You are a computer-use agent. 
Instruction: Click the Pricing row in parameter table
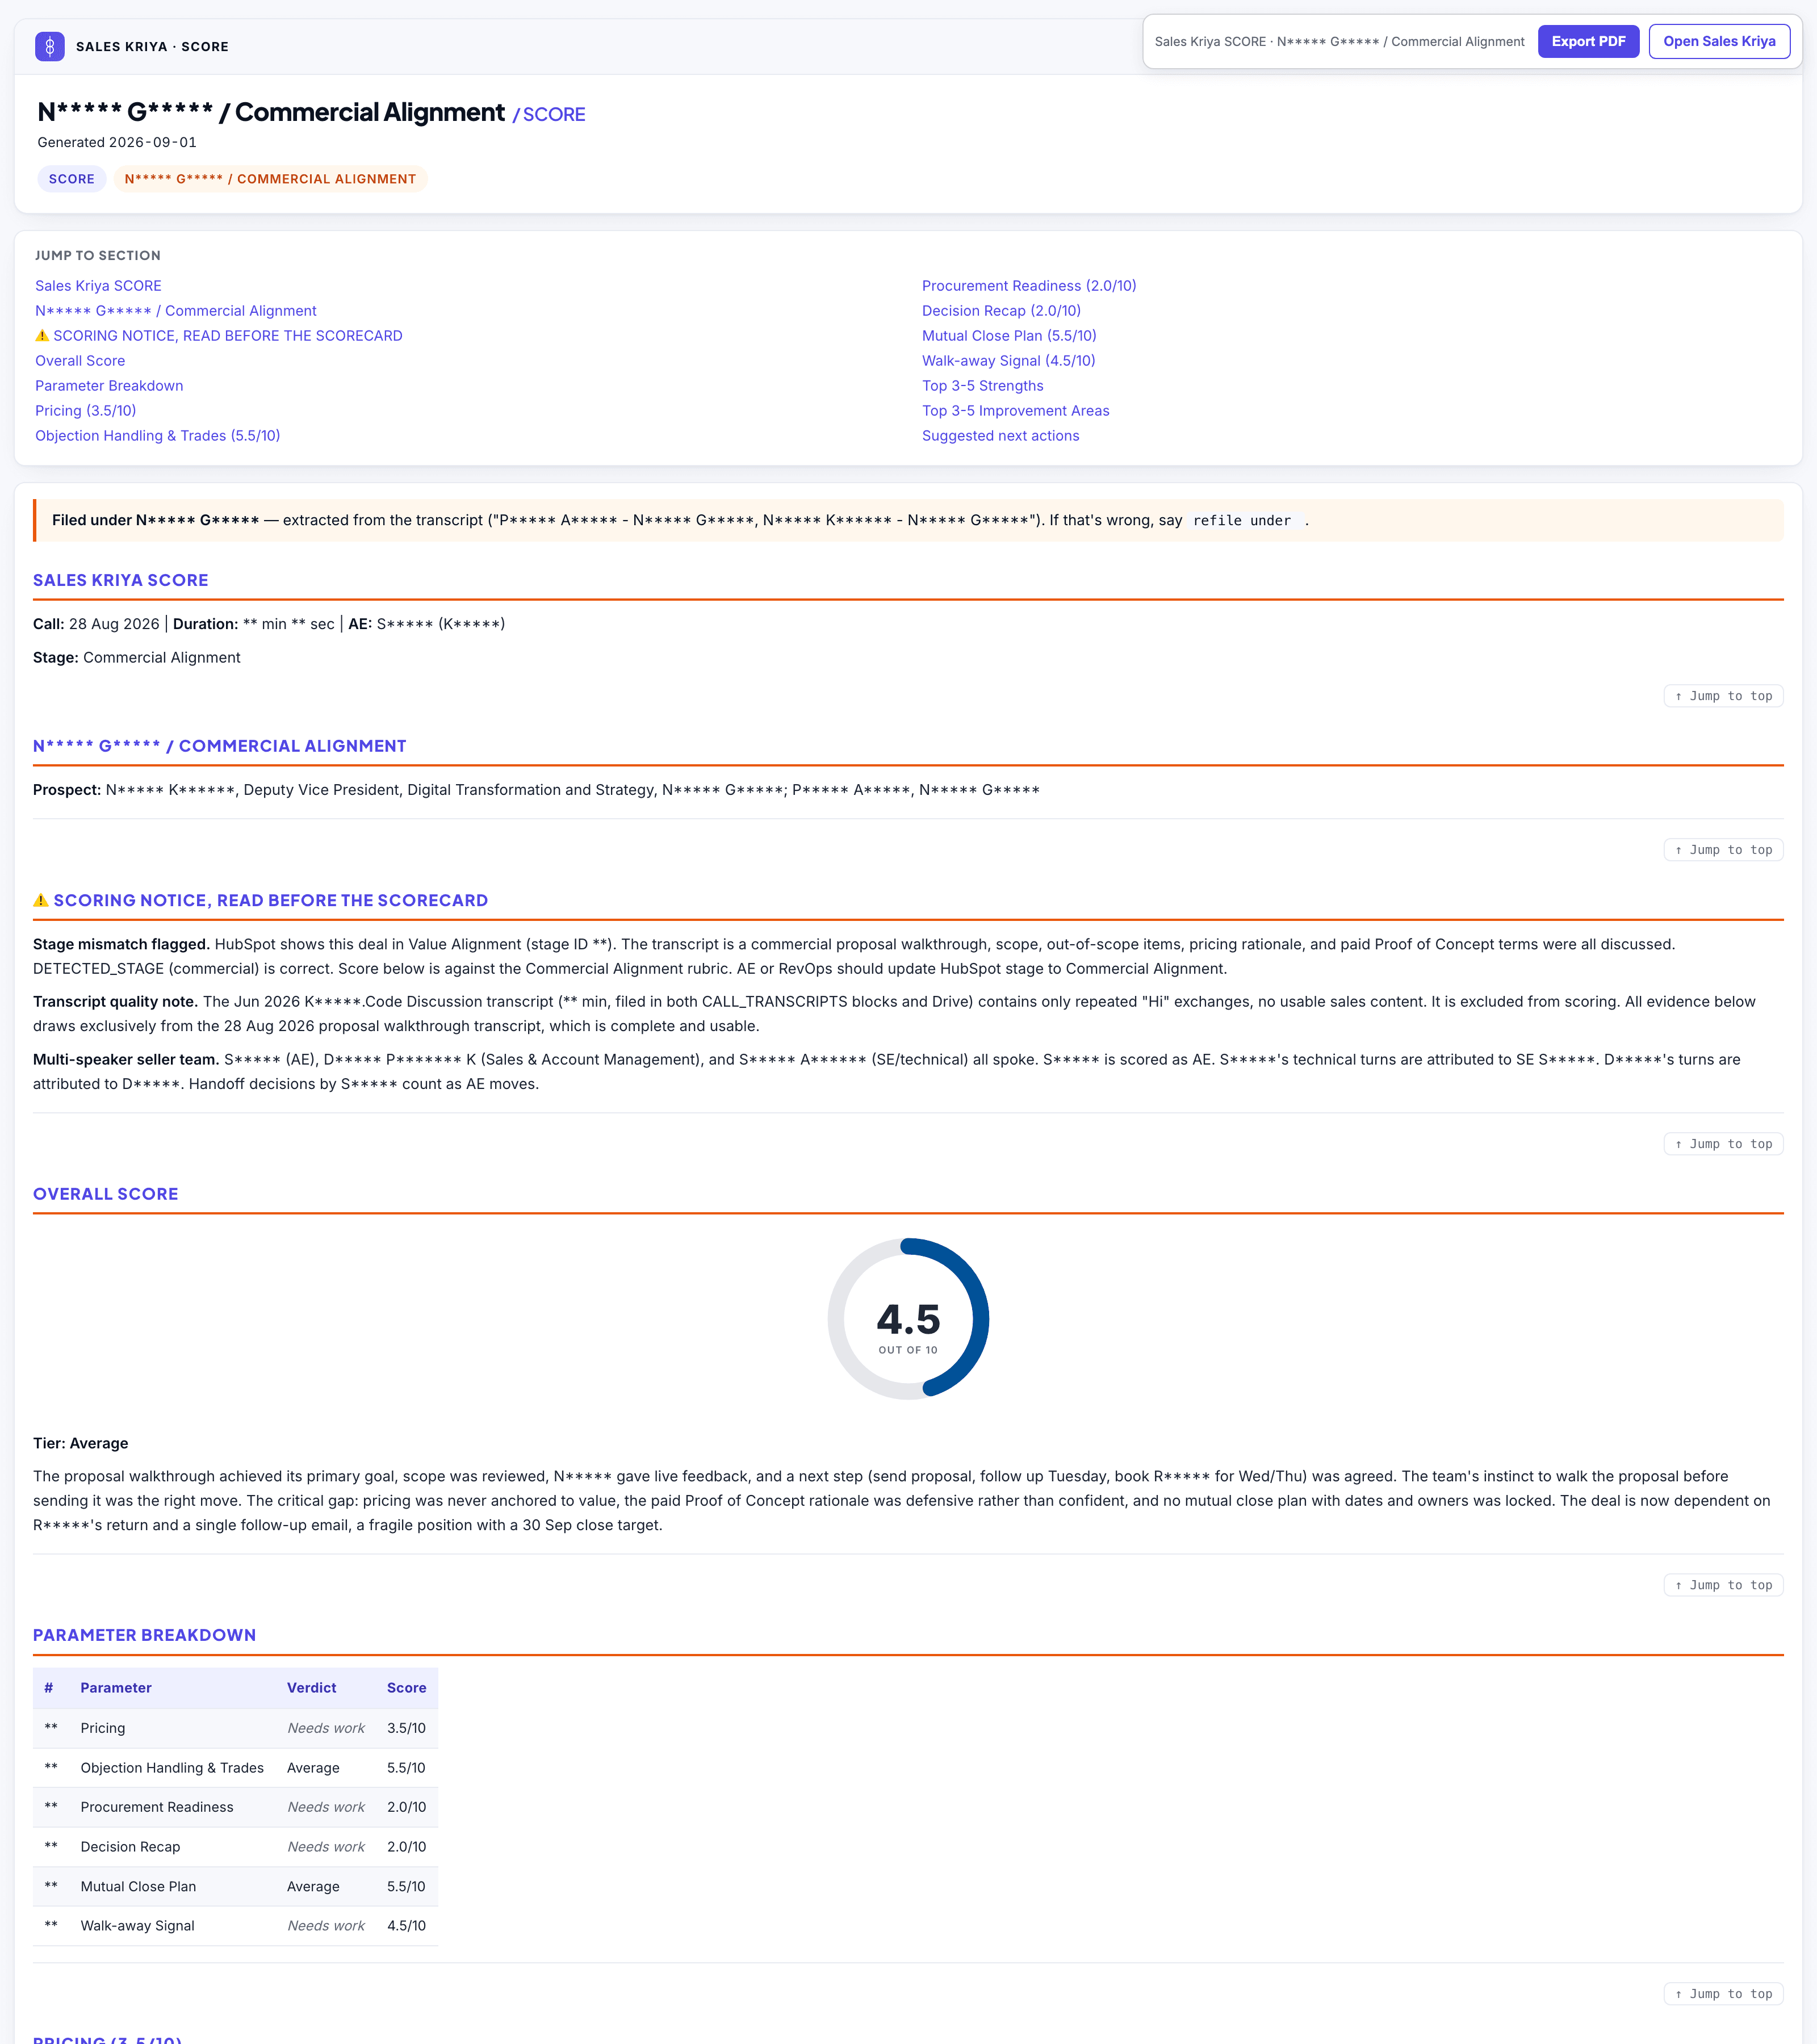click(235, 1728)
